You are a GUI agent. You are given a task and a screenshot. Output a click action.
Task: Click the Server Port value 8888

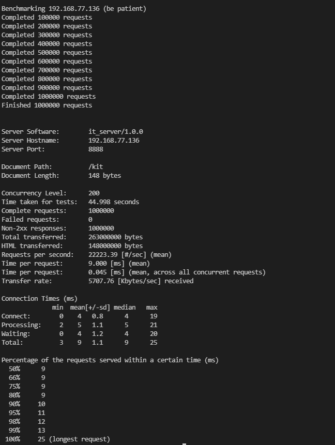tap(96, 149)
